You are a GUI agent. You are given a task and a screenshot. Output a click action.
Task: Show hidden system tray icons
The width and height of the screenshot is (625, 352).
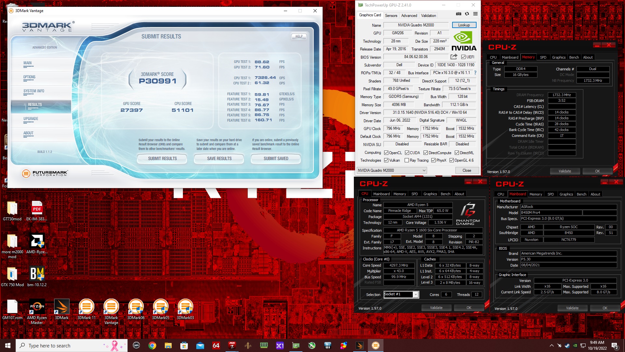pos(551,345)
